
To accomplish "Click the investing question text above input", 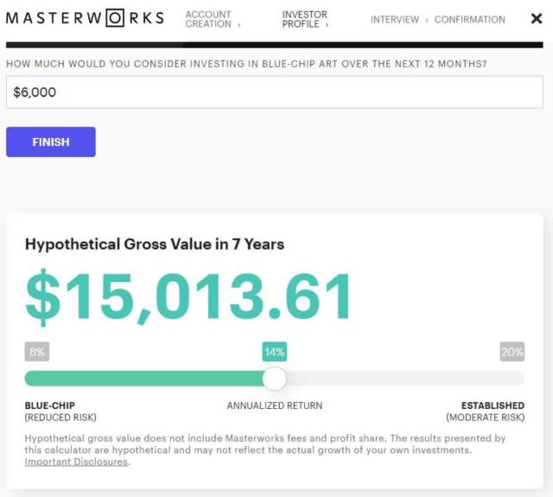I will click(246, 64).
